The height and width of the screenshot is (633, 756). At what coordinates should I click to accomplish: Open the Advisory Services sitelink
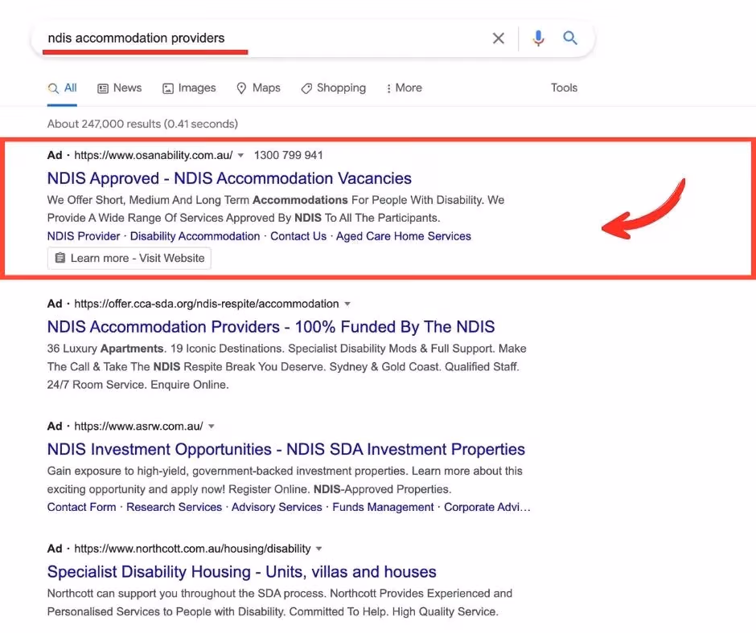(x=277, y=507)
